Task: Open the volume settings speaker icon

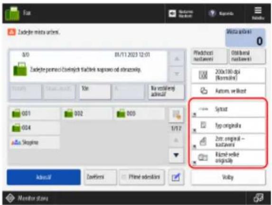Action: (172, 13)
